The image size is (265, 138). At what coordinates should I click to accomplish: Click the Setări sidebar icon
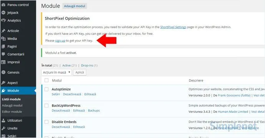tap(3, 136)
